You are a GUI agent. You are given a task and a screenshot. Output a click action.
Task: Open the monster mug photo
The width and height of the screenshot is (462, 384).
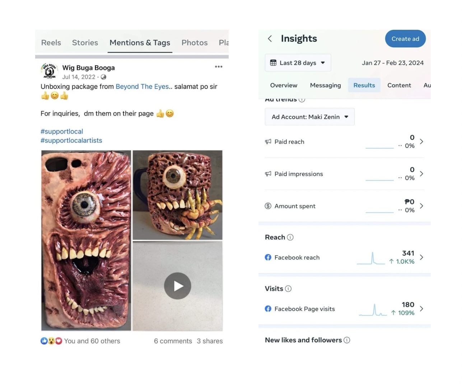point(178,195)
